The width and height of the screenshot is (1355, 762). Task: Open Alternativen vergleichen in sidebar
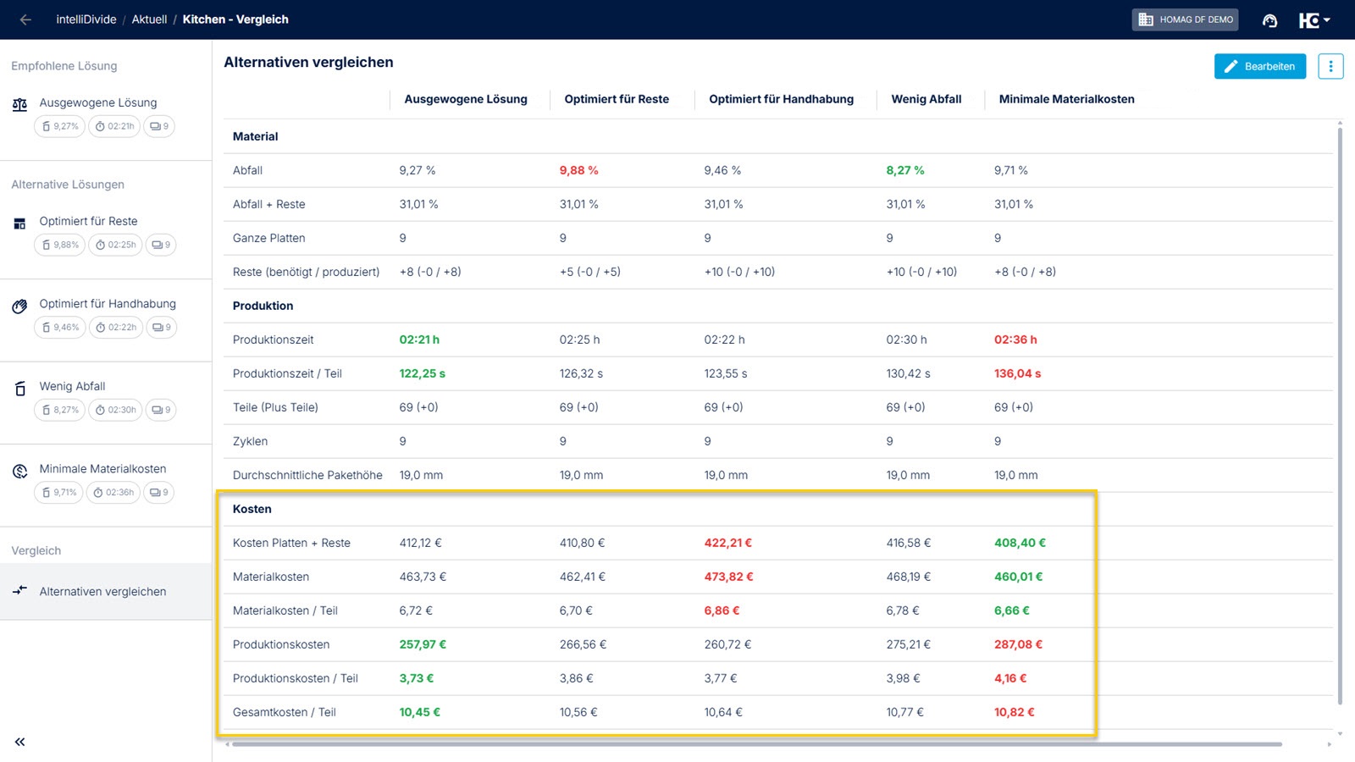(102, 592)
